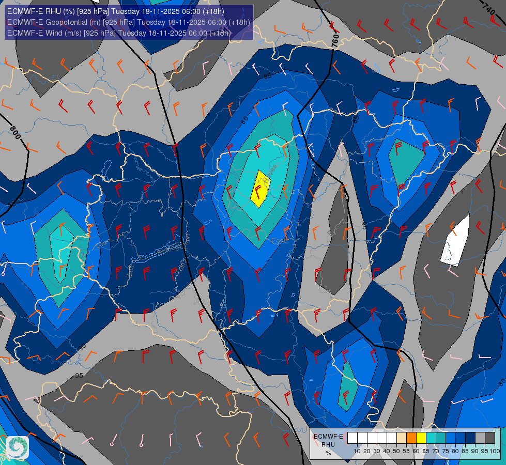The width and height of the screenshot is (506, 465).
Task: Select the ECMWF-E Geopotential (m) title line
Action: (x=128, y=22)
